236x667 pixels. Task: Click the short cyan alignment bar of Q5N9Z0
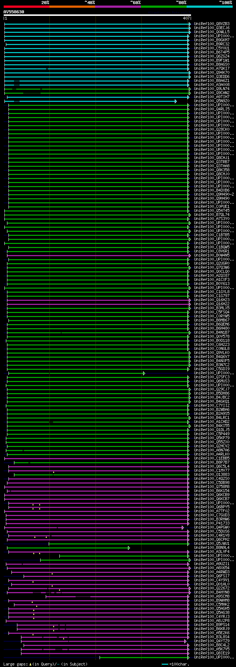click(x=90, y=101)
